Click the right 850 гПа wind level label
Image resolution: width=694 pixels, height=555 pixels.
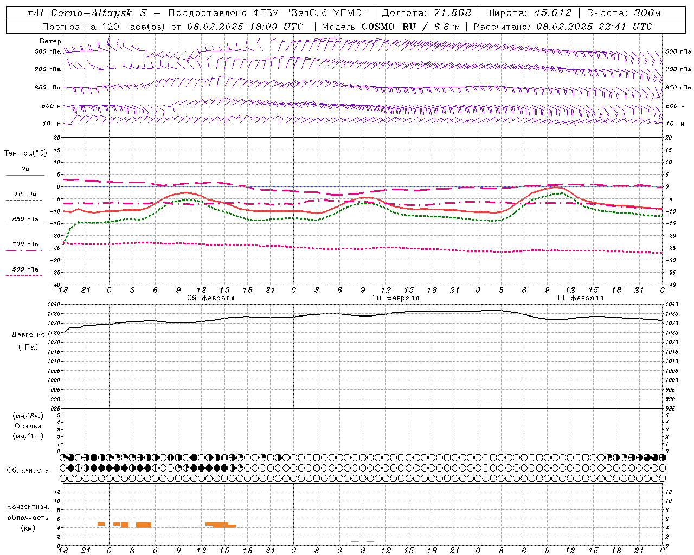(678, 87)
